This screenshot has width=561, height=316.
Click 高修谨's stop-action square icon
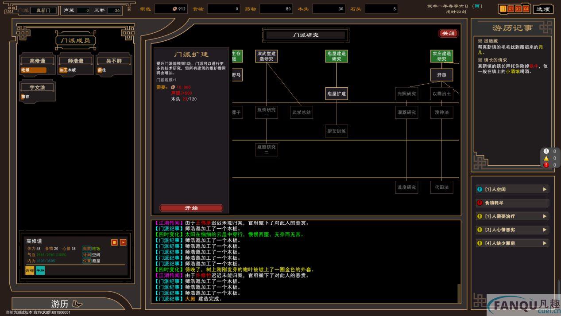pos(114,242)
